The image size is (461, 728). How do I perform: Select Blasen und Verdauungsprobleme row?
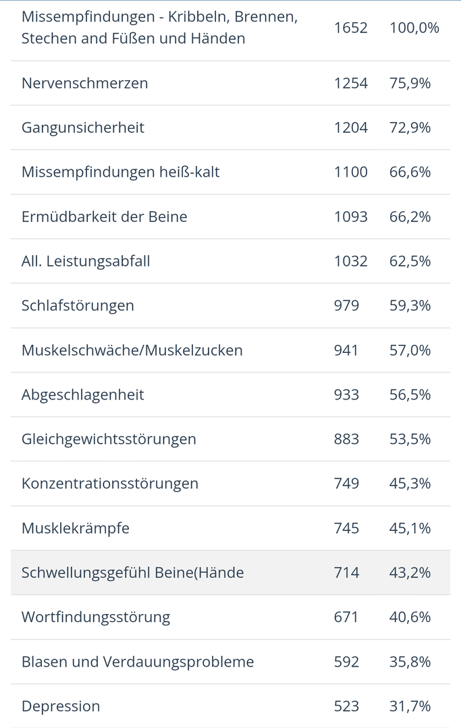pos(138,662)
